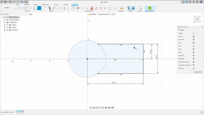204x115 pixels.
Task: Click the Save button in warning bar
Action: [113, 14]
